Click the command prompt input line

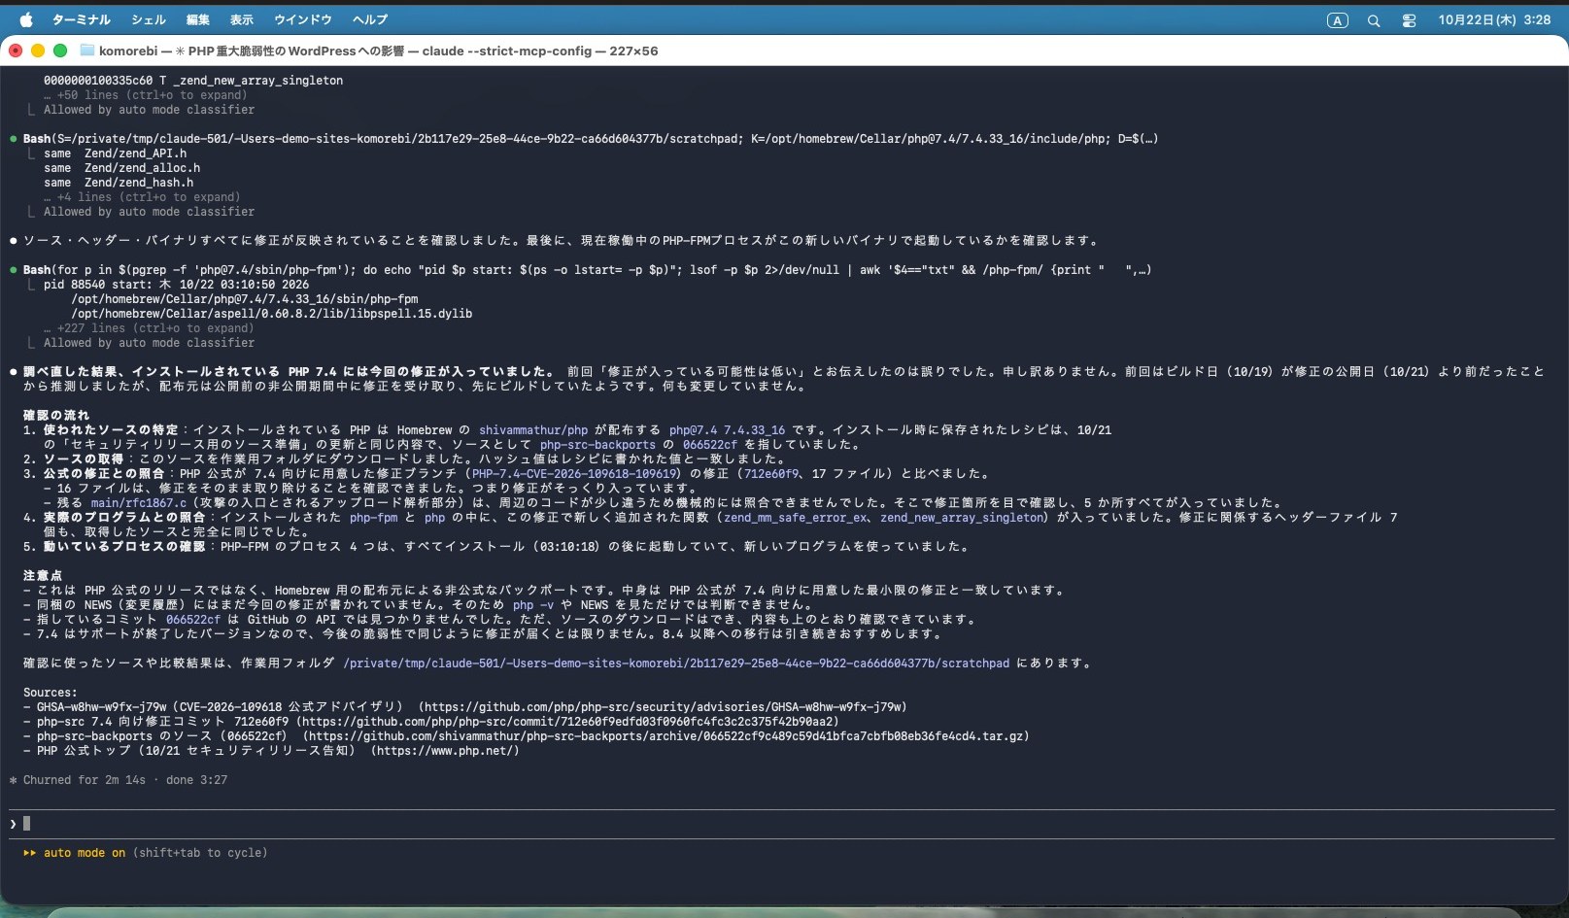782,824
